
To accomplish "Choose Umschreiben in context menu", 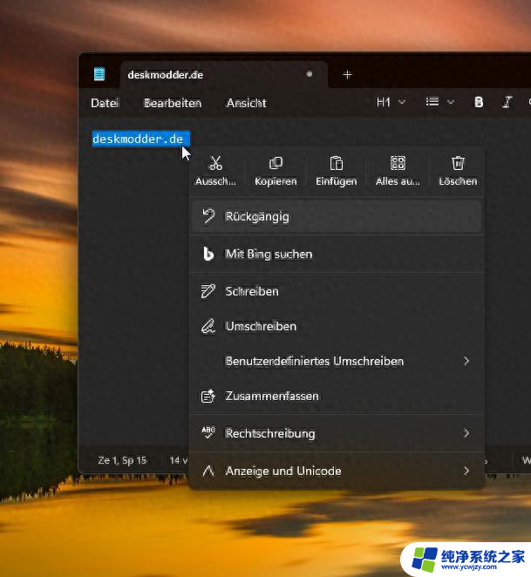I will coord(337,326).
